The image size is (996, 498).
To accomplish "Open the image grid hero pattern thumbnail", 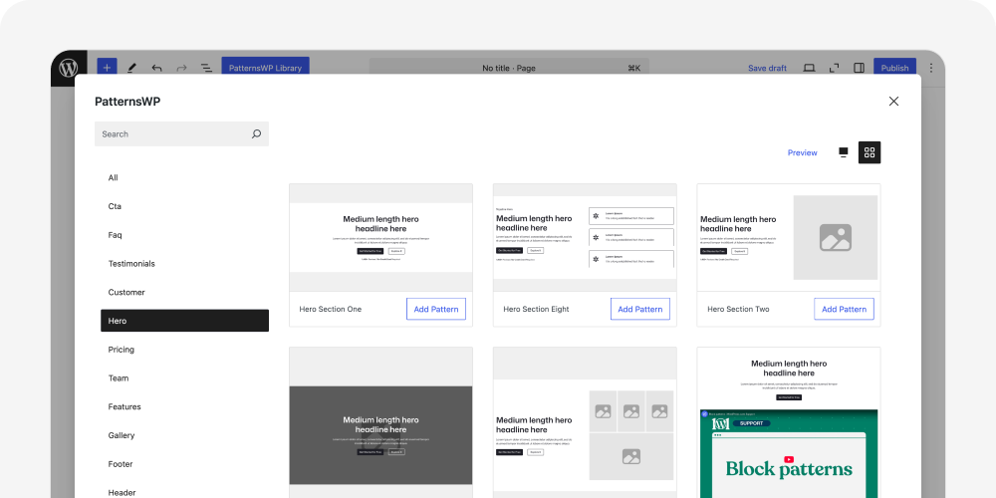I will click(585, 422).
